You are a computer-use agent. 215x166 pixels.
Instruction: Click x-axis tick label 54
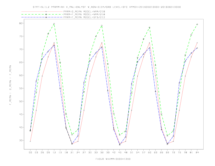[x=138, y=152]
